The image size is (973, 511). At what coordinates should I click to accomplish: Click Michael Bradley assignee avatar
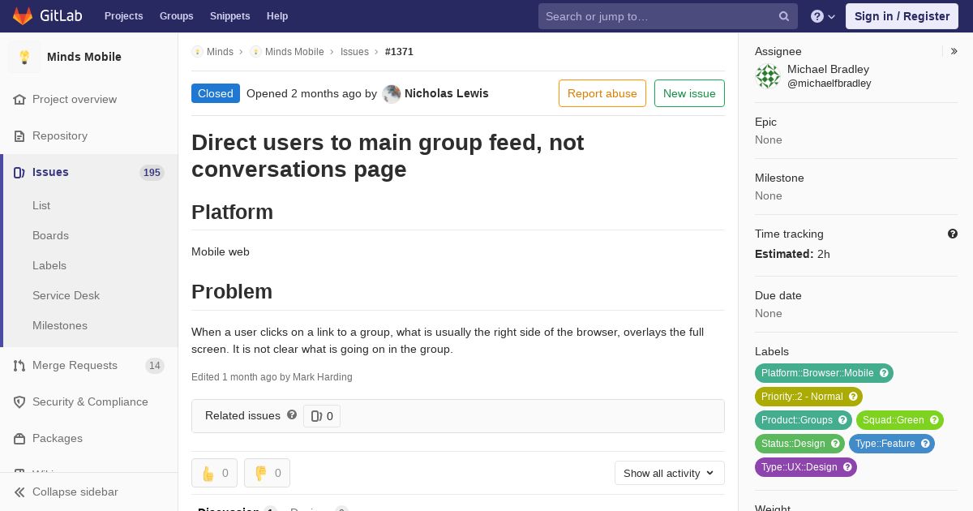click(768, 76)
